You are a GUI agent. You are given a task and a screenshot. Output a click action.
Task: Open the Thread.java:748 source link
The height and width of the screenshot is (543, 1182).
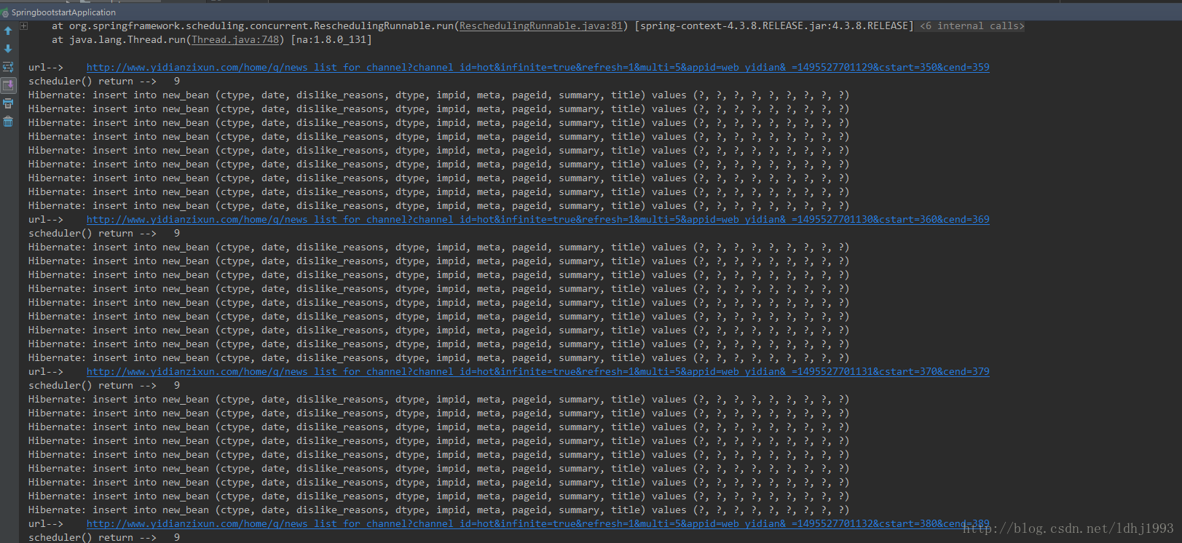(x=235, y=40)
